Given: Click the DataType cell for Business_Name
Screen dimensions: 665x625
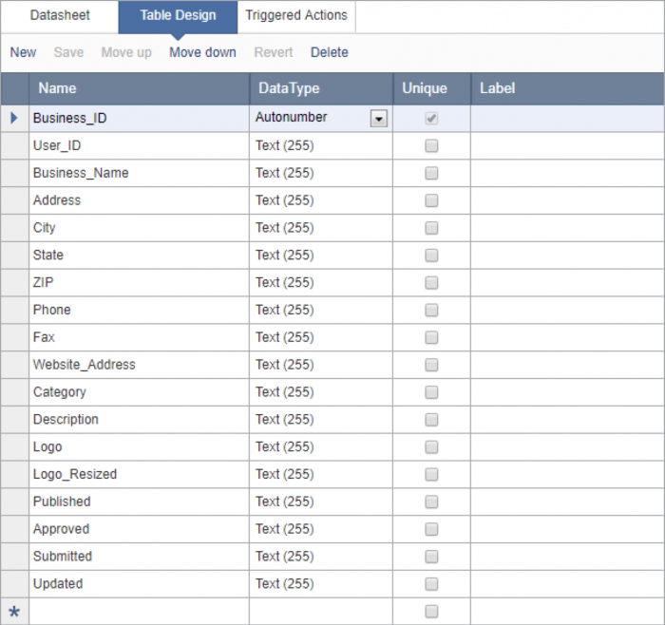Looking at the screenshot, I should [x=321, y=174].
